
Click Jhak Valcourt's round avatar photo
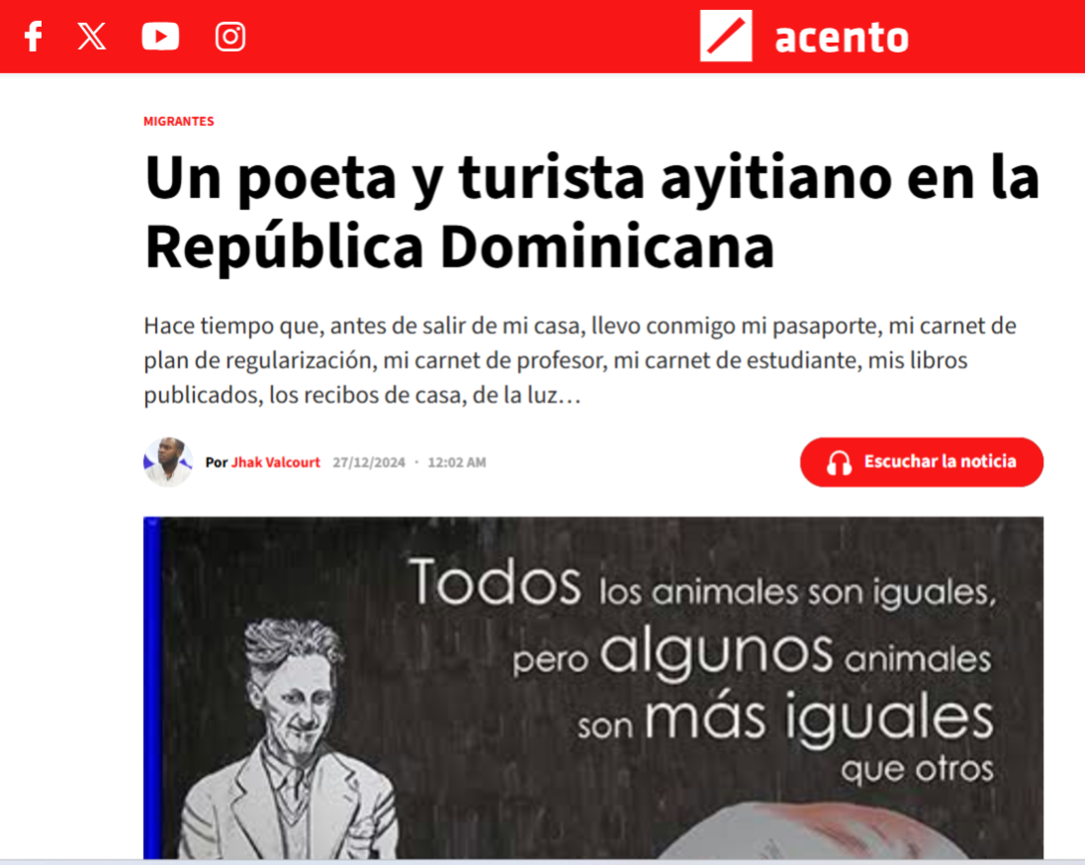coord(167,462)
